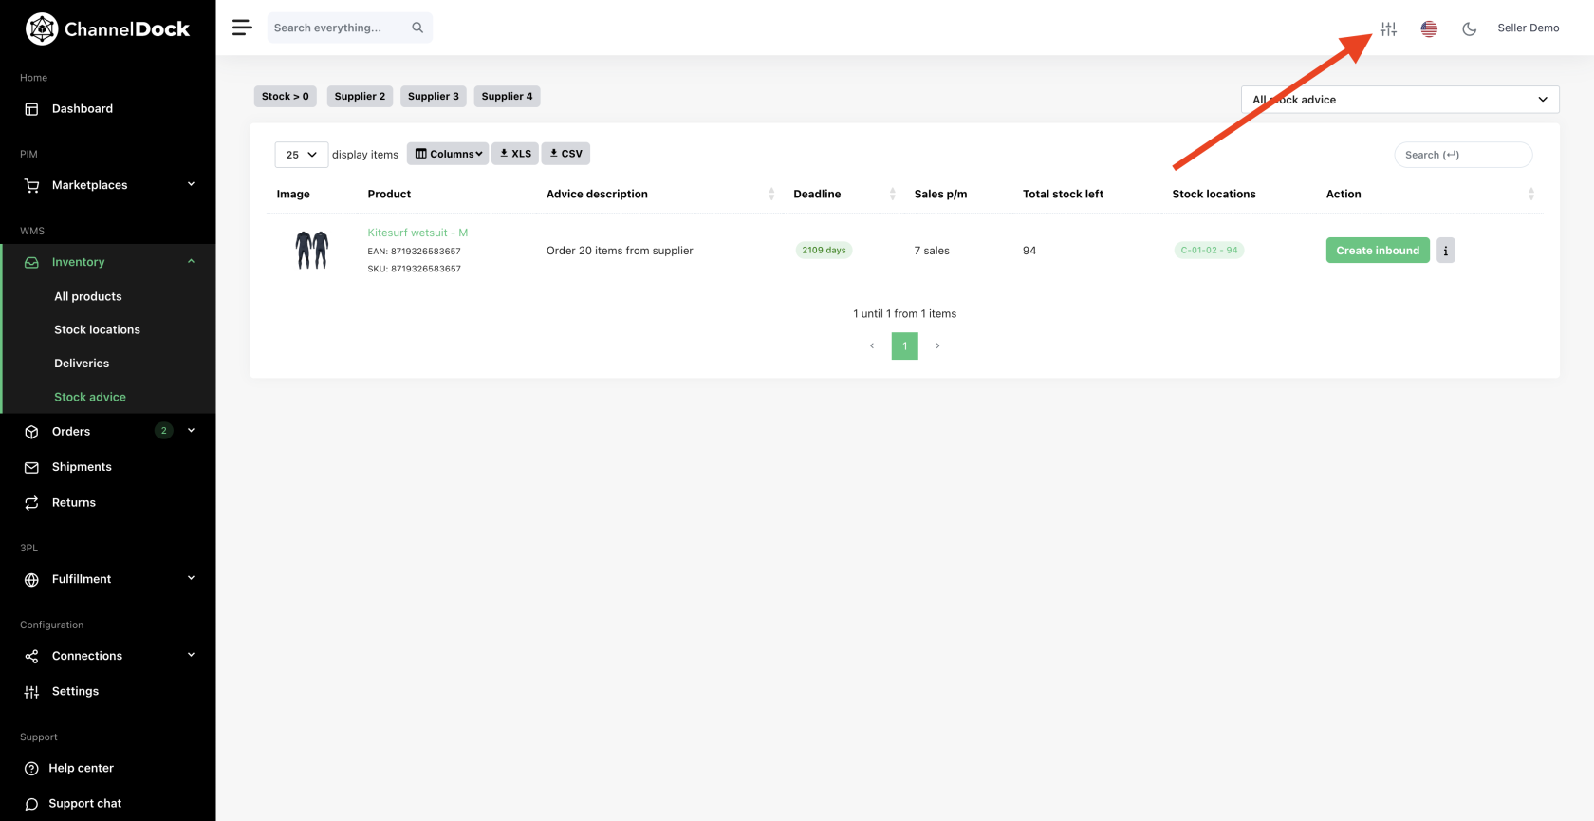Image resolution: width=1594 pixels, height=821 pixels.
Task: Open the 25 display items dropdown
Action: (x=301, y=155)
